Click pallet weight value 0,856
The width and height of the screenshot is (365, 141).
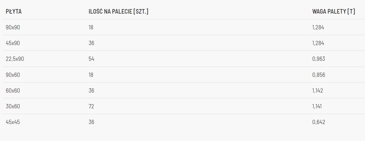click(x=318, y=75)
